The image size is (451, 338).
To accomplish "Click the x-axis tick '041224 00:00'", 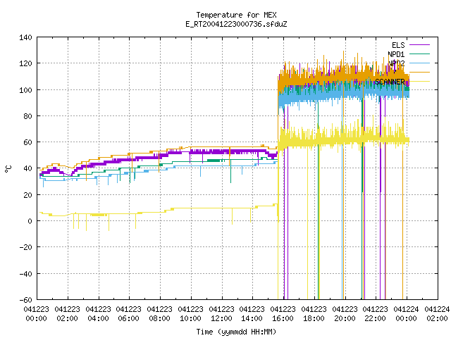I will [x=407, y=314].
